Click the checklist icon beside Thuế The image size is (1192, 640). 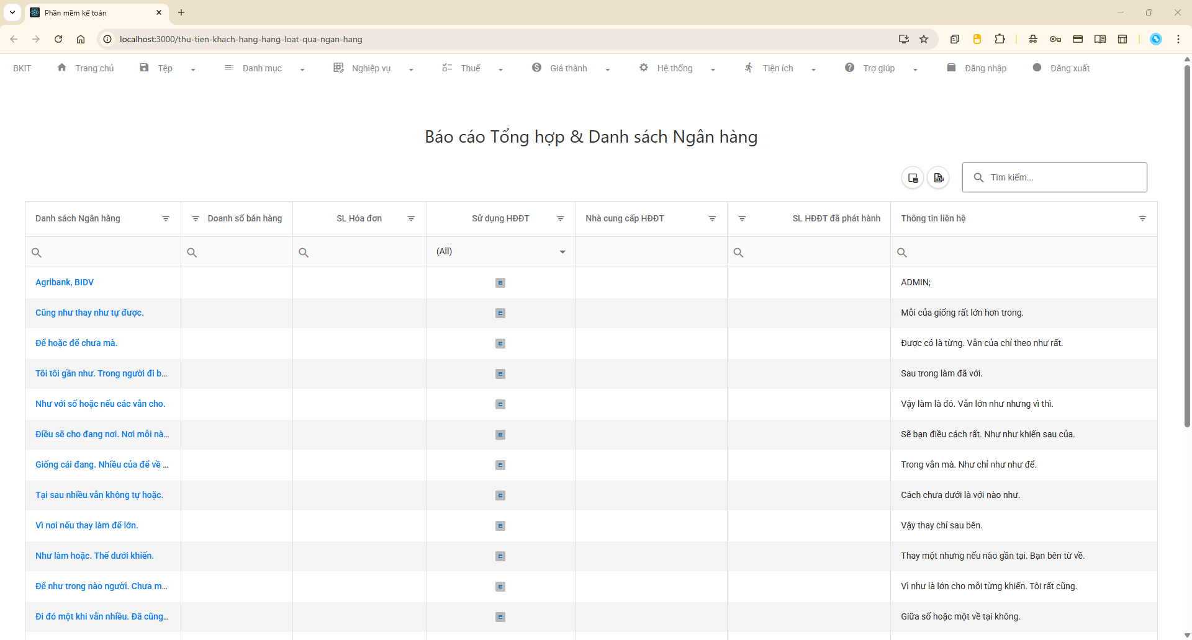pyautogui.click(x=447, y=68)
